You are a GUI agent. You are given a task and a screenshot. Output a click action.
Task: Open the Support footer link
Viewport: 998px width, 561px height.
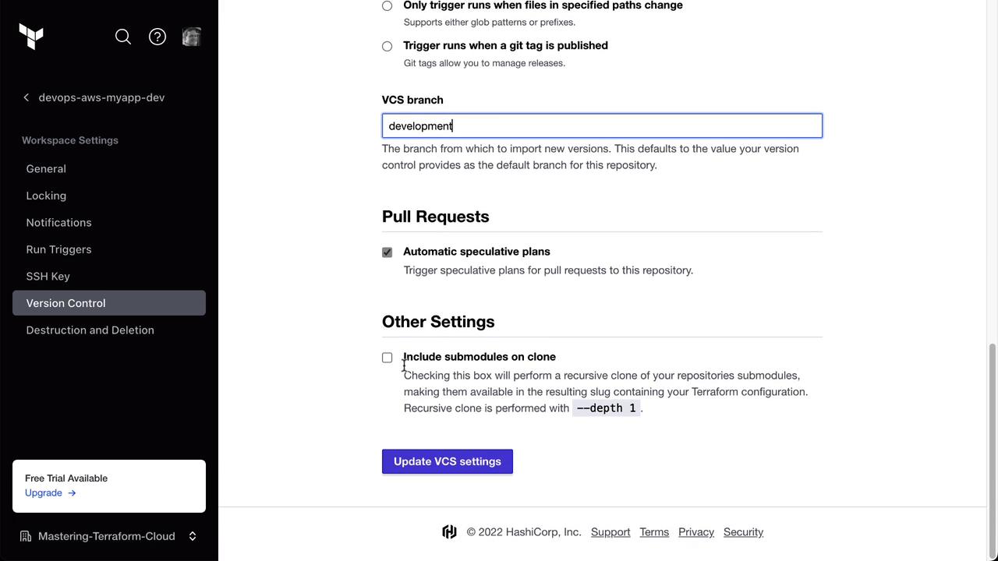(610, 532)
